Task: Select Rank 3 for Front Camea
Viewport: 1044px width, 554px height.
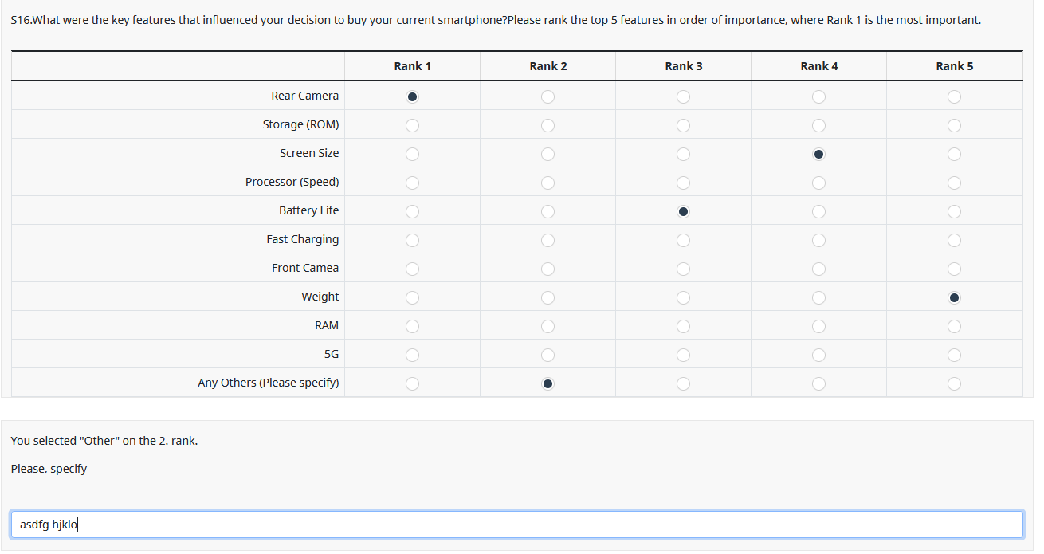Action: tap(683, 269)
